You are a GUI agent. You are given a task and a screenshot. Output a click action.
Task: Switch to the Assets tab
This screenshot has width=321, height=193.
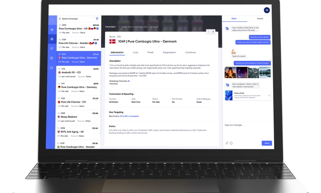pos(260,18)
